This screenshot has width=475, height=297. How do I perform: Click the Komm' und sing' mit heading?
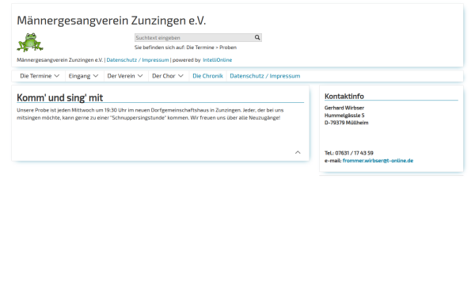60,97
